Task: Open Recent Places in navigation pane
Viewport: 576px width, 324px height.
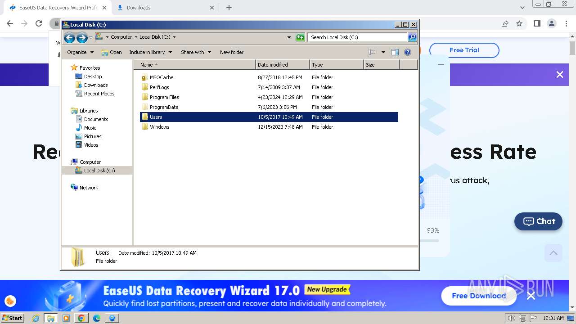Action: (99, 94)
